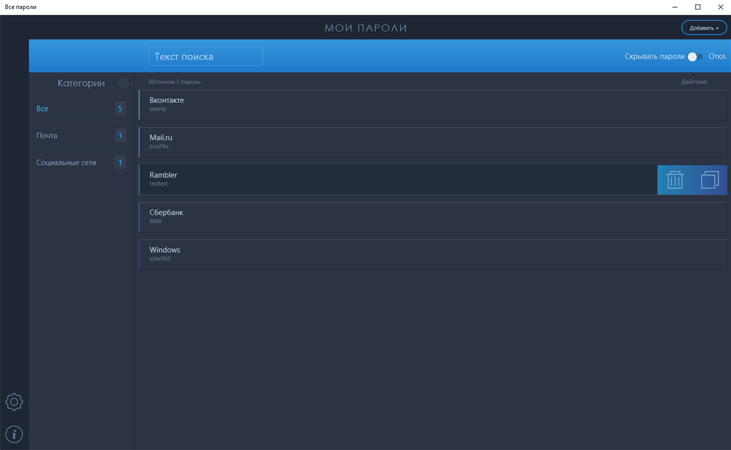Click the Добавить + button
Image resolution: width=731 pixels, height=450 pixels.
click(x=704, y=28)
